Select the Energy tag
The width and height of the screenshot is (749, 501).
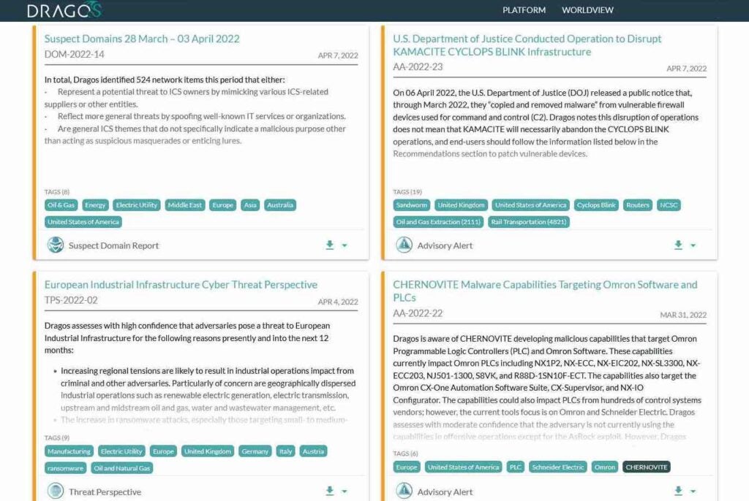coord(95,205)
